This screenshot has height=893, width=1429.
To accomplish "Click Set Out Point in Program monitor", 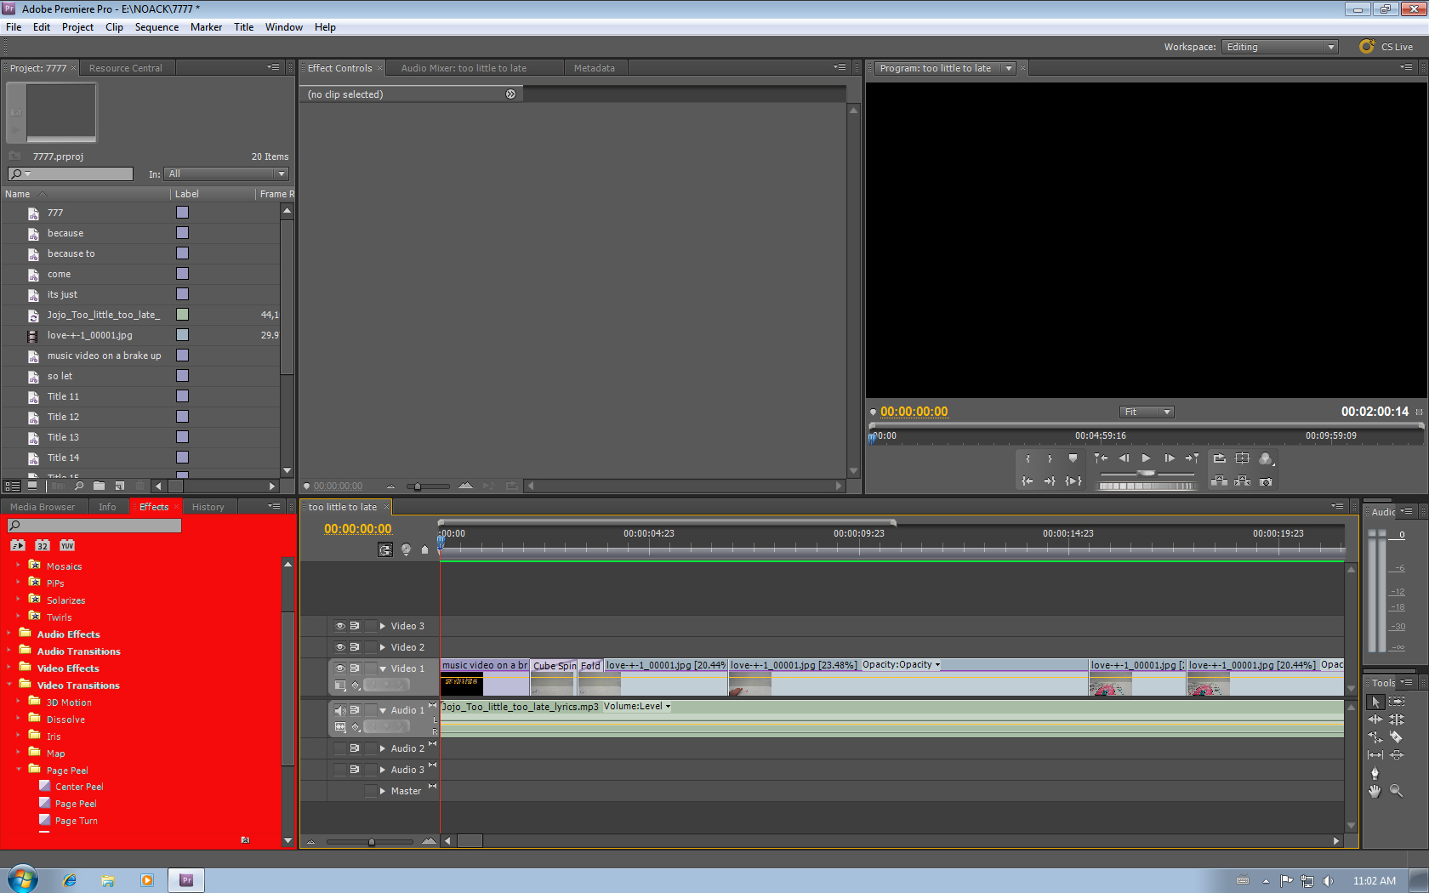I will (x=1050, y=458).
